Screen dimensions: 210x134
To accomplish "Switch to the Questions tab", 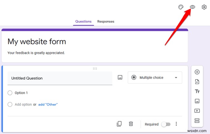I will (83, 21).
